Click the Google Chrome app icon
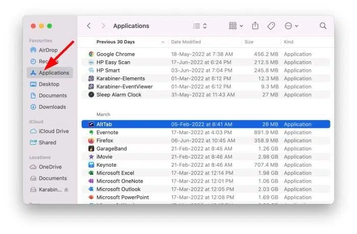Viewport: 357px width, 234px height. click(91, 54)
